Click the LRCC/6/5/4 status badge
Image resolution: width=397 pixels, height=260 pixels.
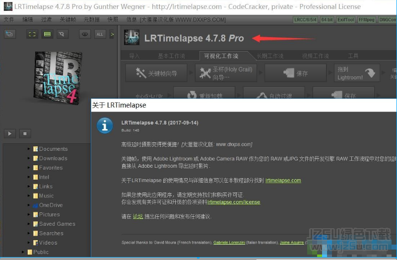point(305,20)
